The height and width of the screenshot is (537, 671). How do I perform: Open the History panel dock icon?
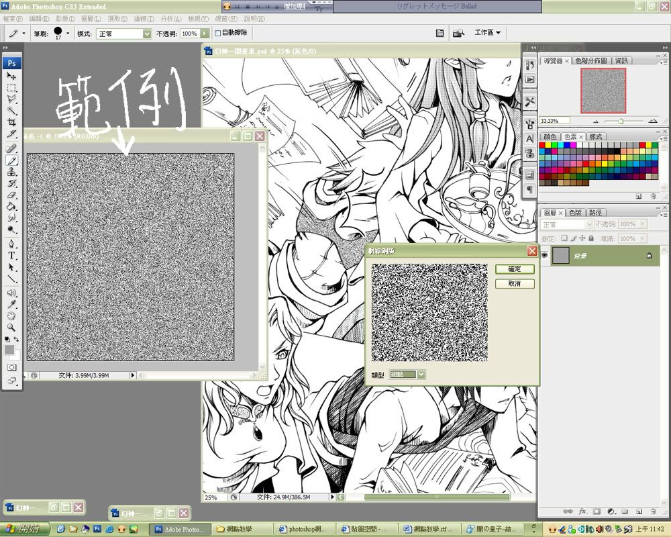[x=530, y=64]
